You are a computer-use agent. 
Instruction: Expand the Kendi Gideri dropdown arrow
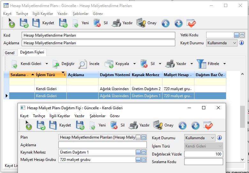[47, 64]
